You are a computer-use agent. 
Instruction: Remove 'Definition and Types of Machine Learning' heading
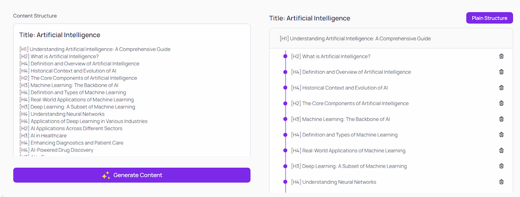(501, 135)
